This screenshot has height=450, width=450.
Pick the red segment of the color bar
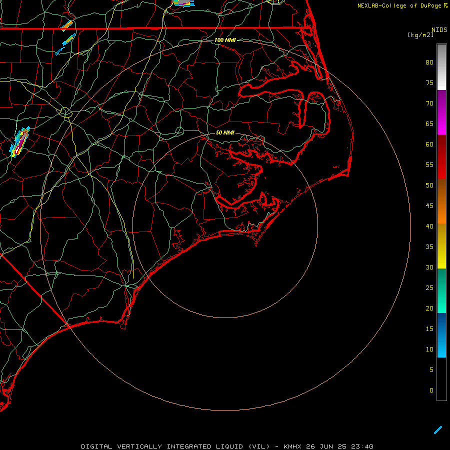pos(441,156)
